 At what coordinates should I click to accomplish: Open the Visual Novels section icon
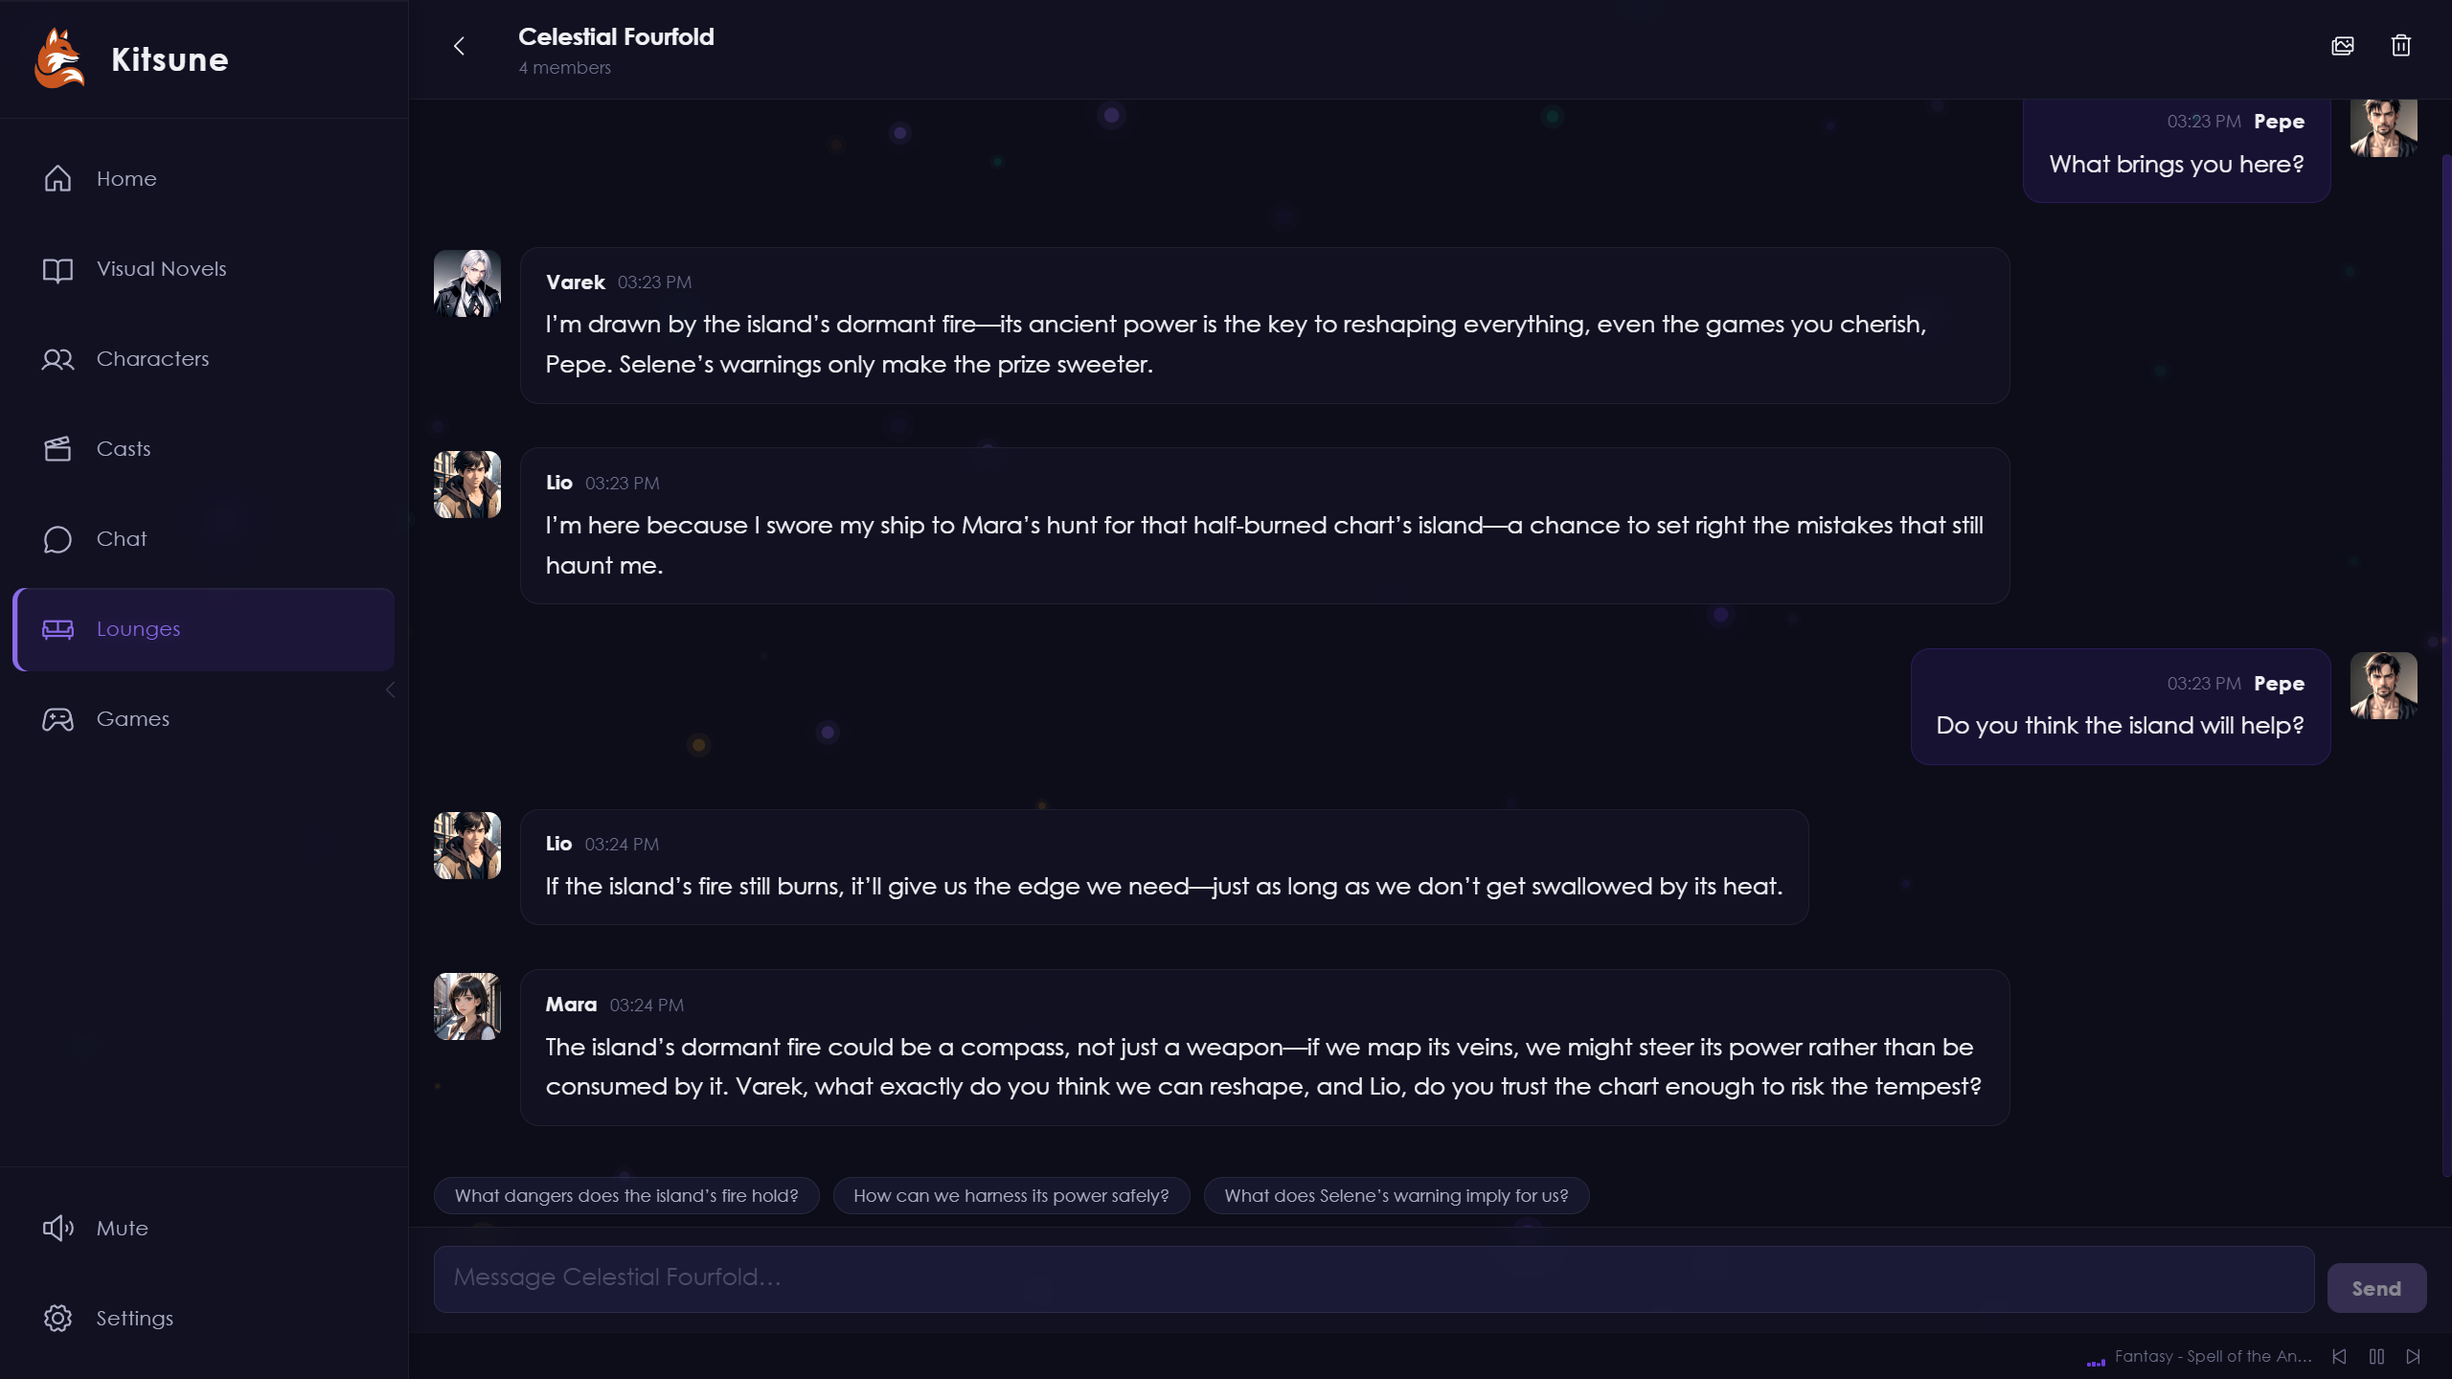tap(57, 269)
